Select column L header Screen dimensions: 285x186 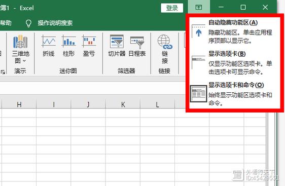[x=157, y=104]
